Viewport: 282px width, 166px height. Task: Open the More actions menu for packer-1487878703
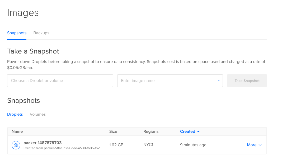254,145
